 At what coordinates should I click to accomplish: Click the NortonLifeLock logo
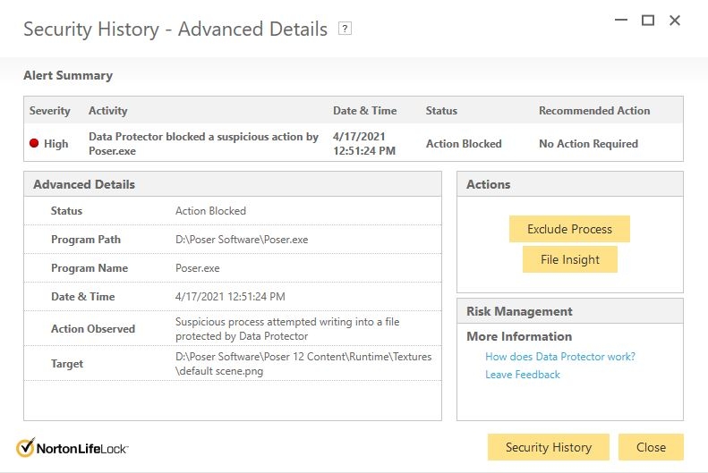tap(72, 448)
